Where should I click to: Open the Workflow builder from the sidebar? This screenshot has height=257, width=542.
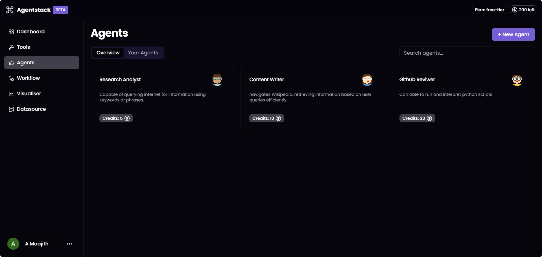tap(28, 78)
